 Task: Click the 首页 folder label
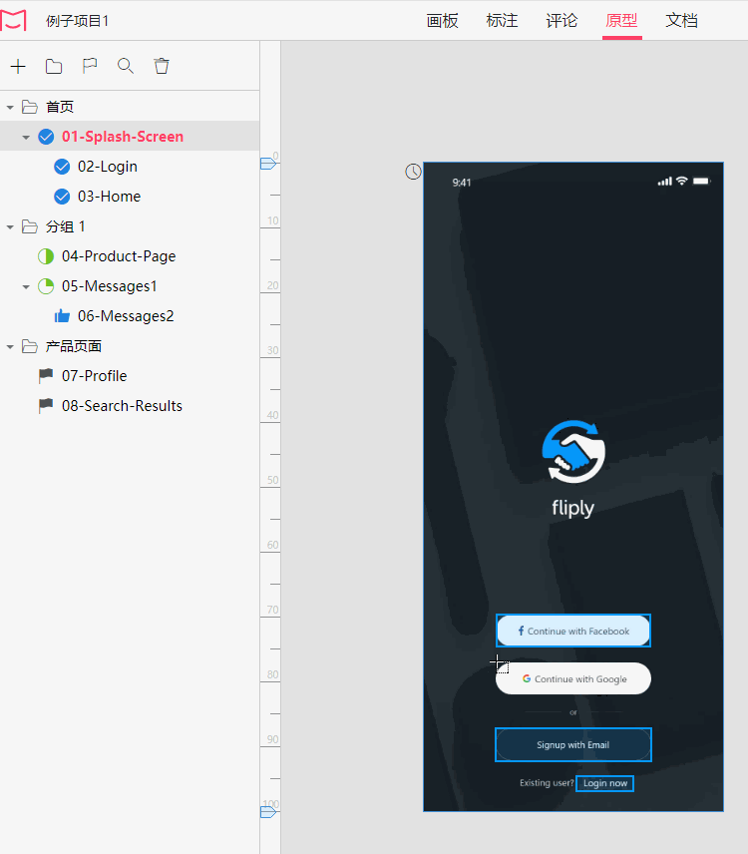pos(60,107)
